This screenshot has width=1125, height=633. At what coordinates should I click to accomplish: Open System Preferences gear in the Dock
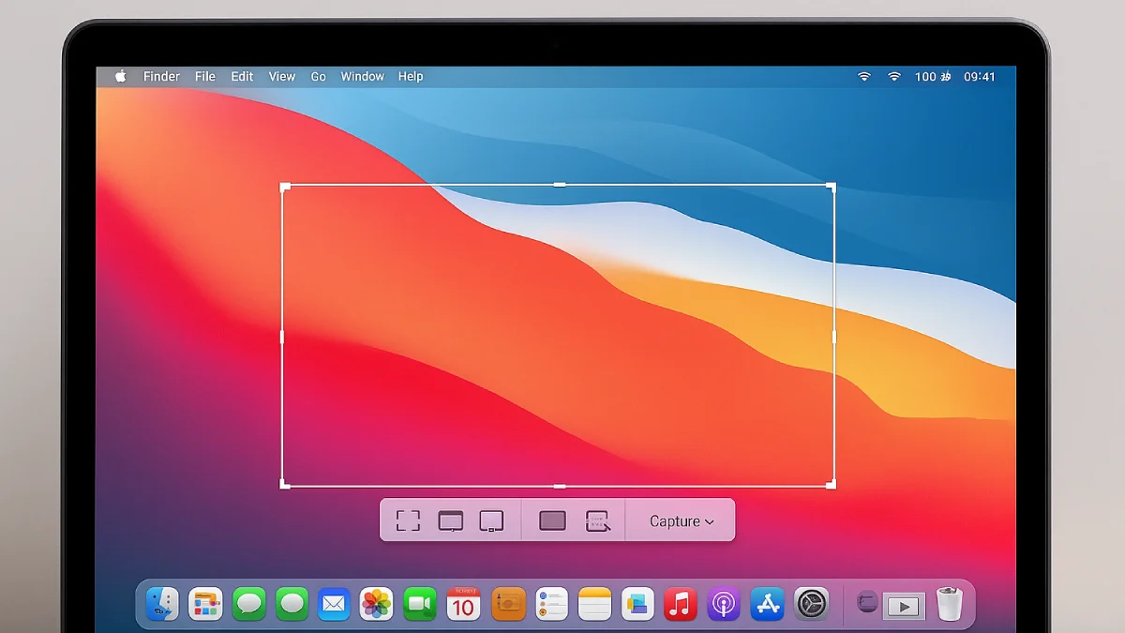pos(812,604)
